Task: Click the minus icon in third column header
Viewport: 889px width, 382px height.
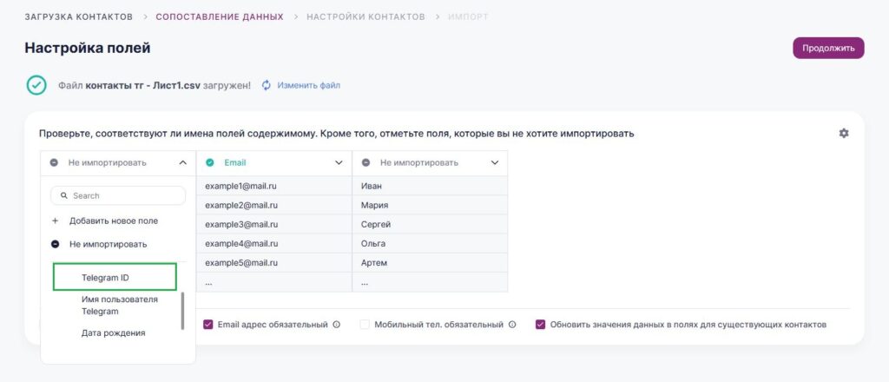Action: (365, 162)
